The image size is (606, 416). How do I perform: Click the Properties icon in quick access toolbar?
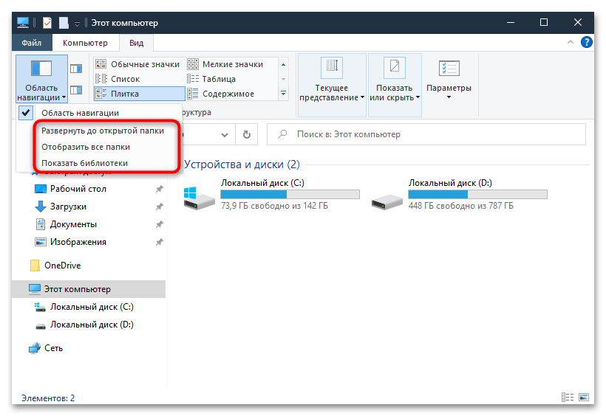pos(47,23)
